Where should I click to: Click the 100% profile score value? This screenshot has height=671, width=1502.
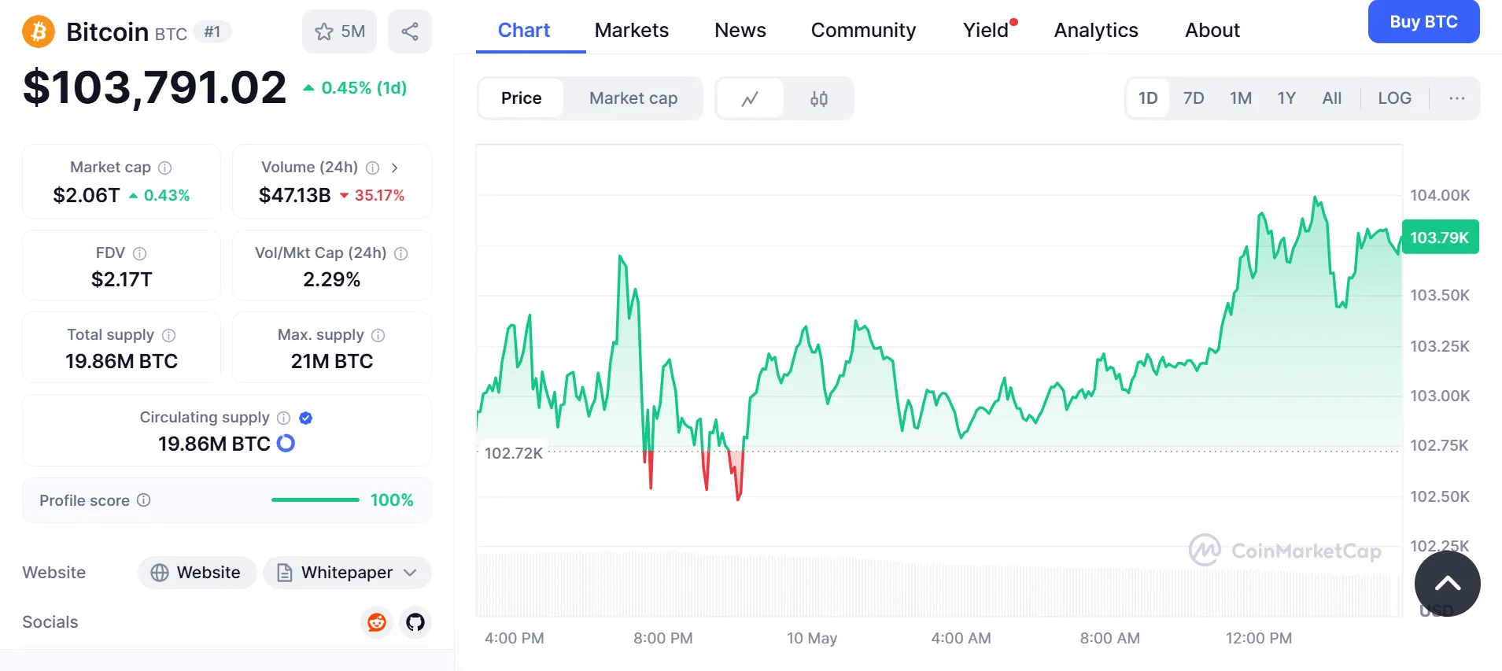coord(392,500)
